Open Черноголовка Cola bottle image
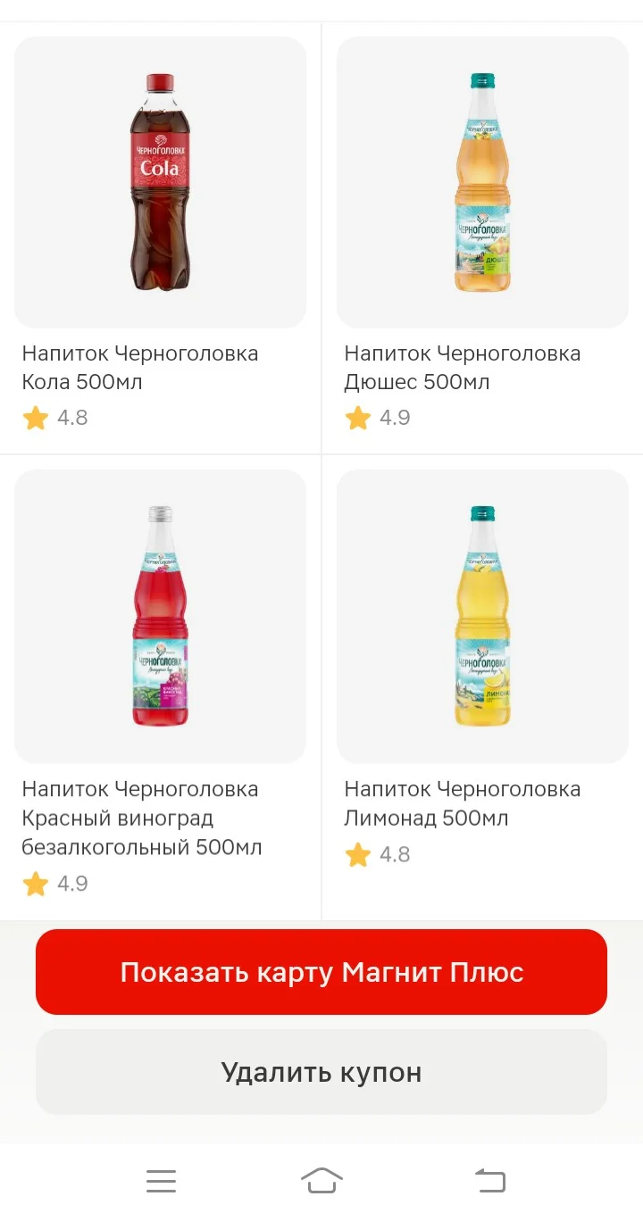 (161, 182)
